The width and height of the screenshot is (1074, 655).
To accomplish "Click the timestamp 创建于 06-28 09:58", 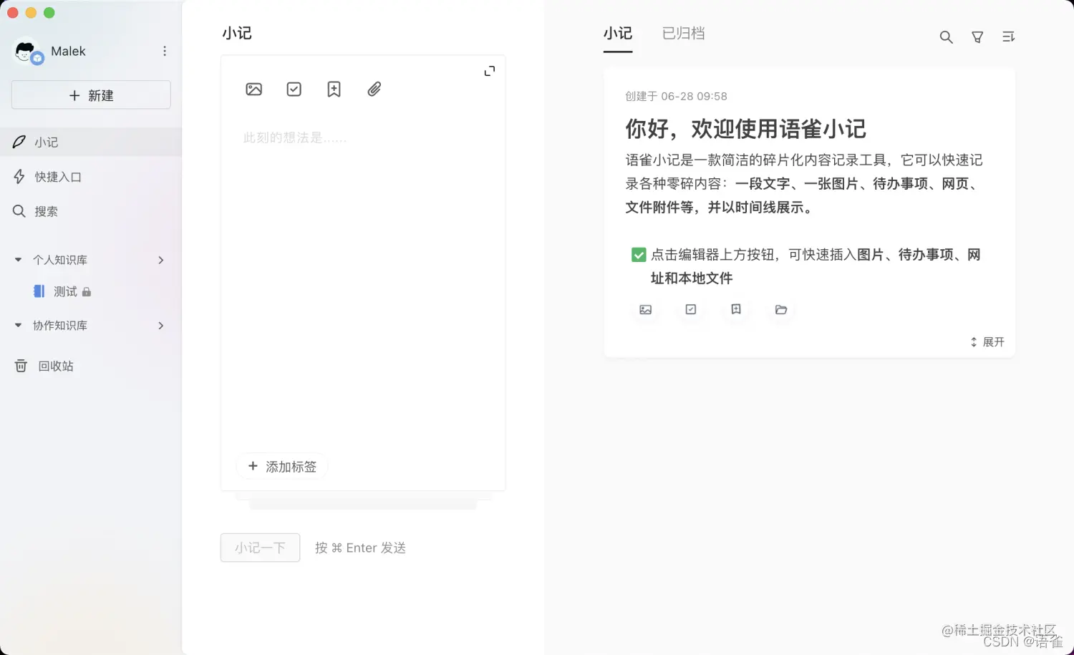I will [676, 96].
